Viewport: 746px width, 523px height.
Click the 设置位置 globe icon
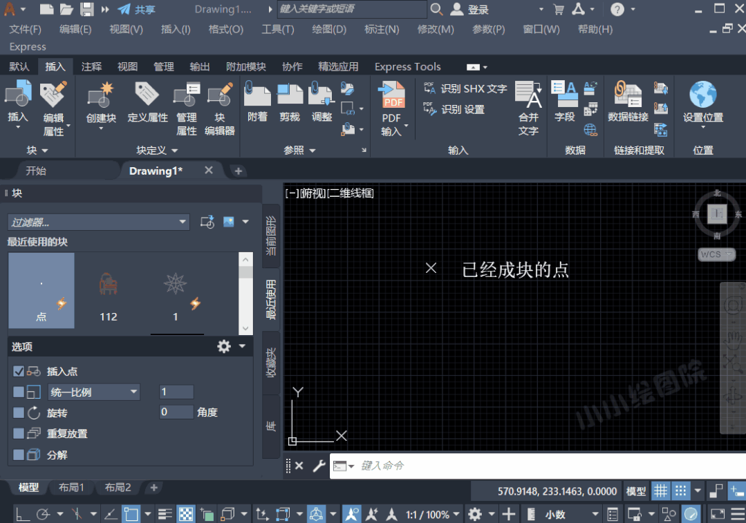click(x=703, y=95)
